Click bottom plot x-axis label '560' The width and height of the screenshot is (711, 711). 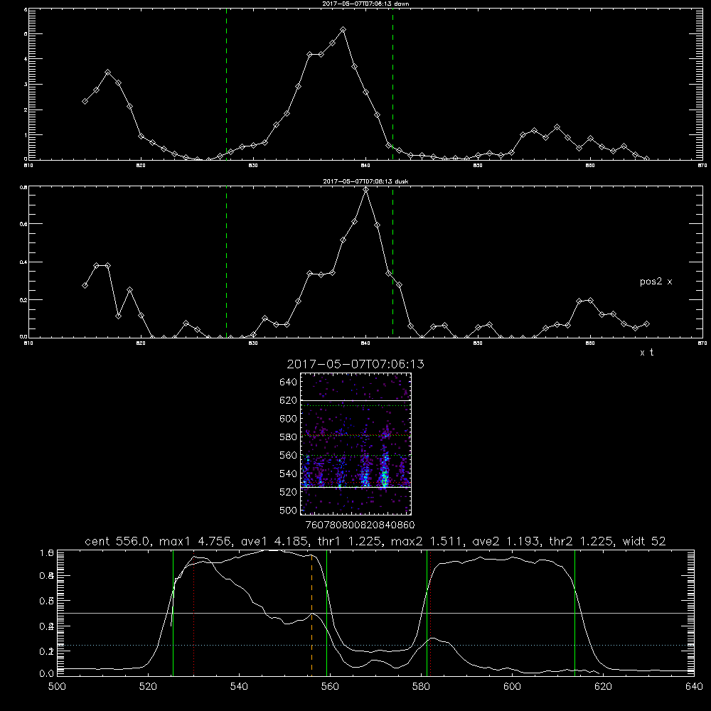(330, 687)
